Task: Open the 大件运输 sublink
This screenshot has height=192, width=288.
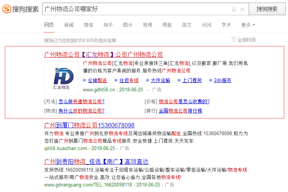Action: coord(161,80)
